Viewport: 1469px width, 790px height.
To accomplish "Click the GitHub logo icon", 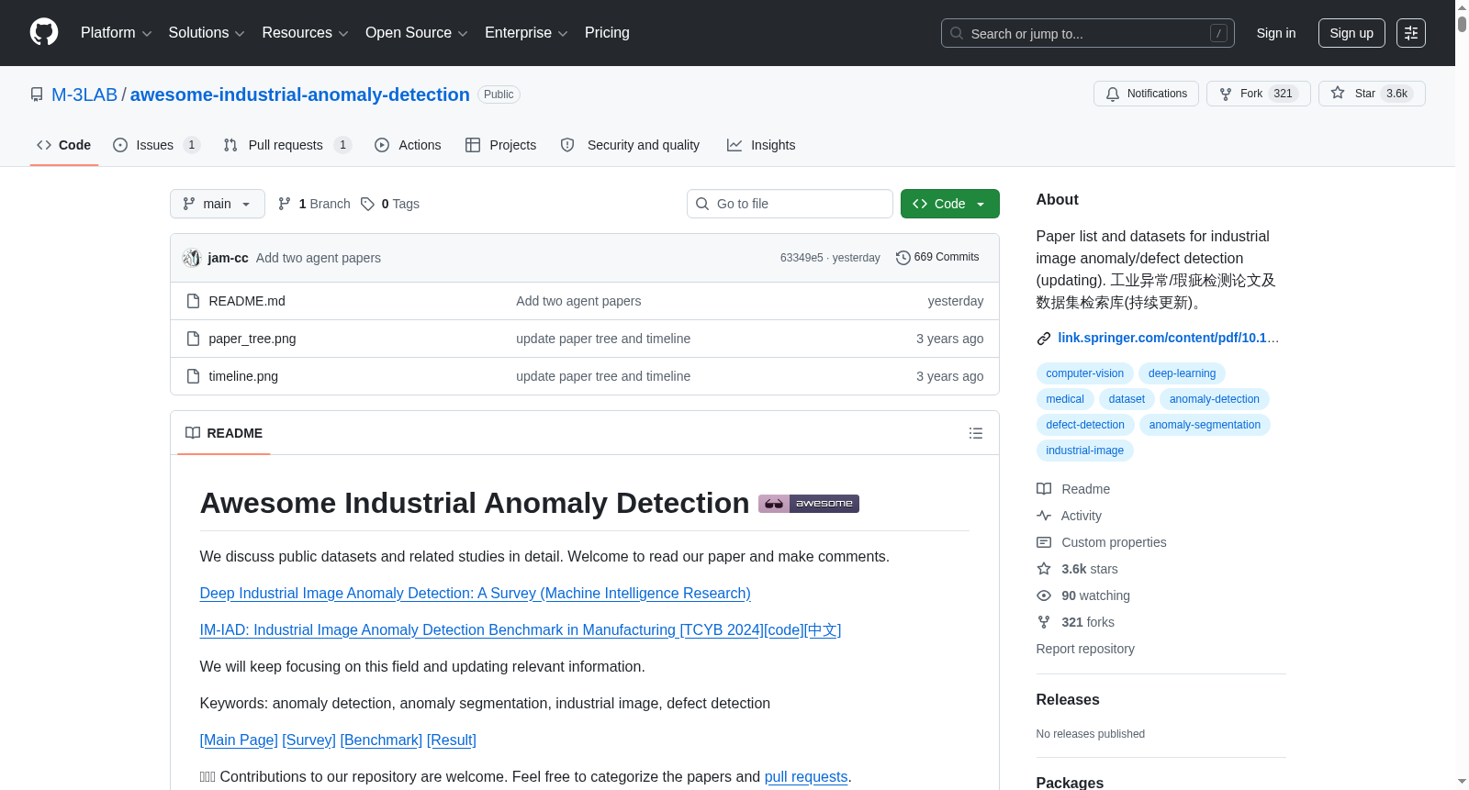I will click(x=44, y=32).
